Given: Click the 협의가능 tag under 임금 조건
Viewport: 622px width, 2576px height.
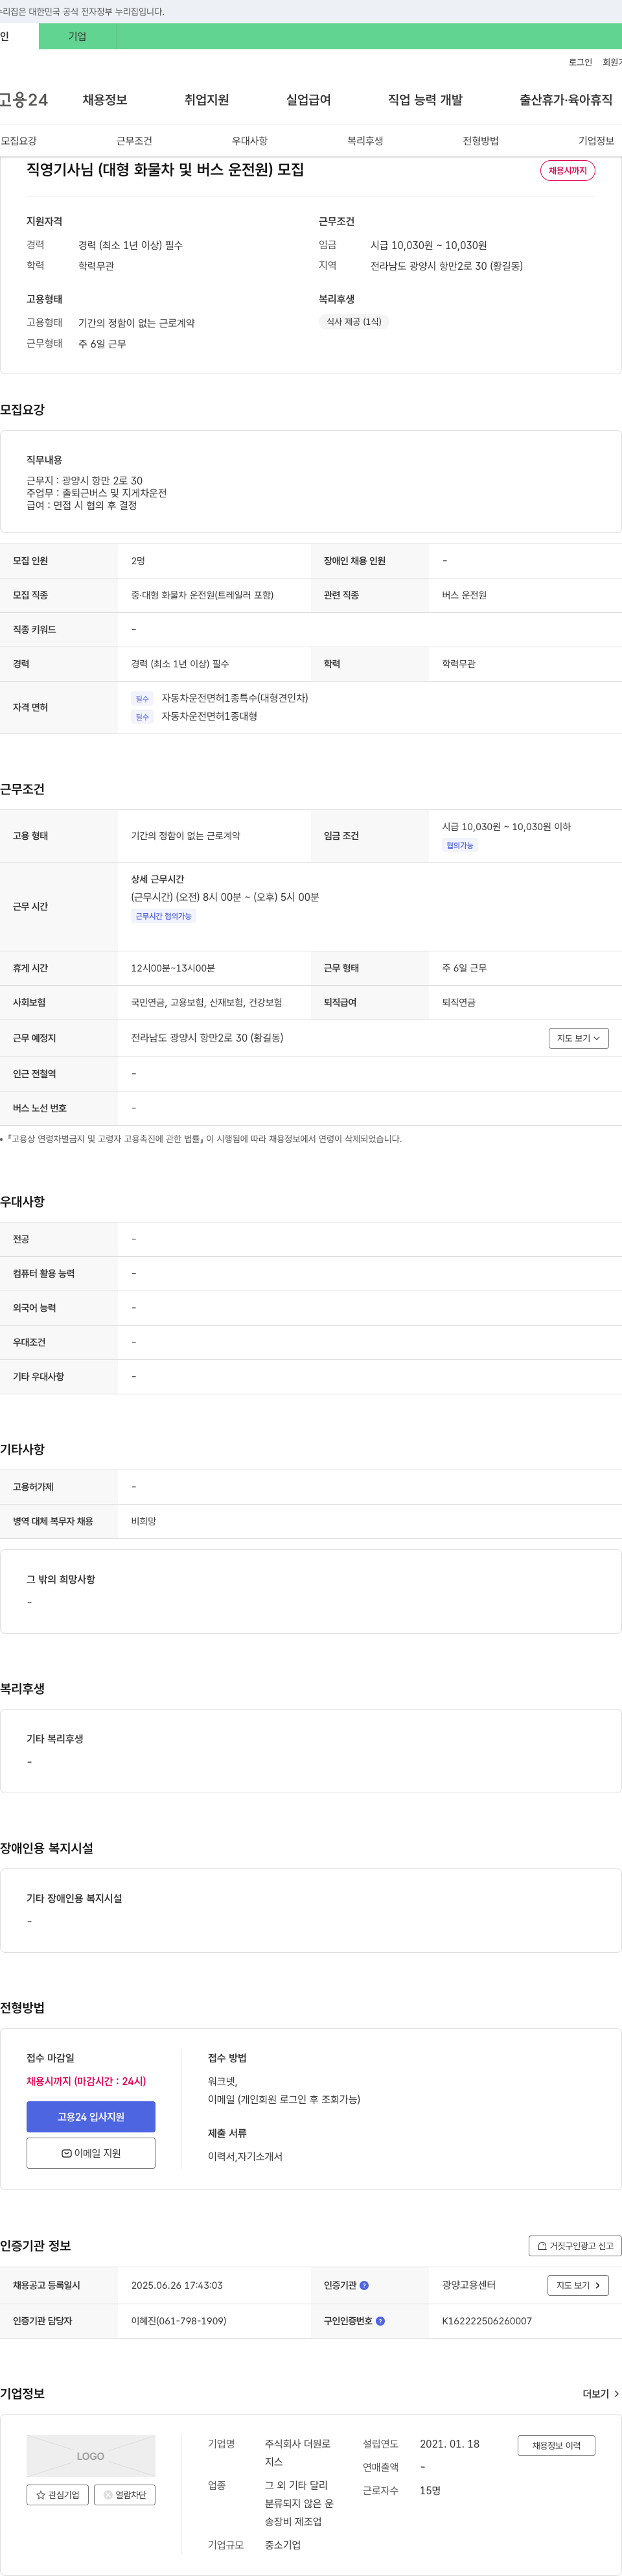Looking at the screenshot, I should [460, 846].
